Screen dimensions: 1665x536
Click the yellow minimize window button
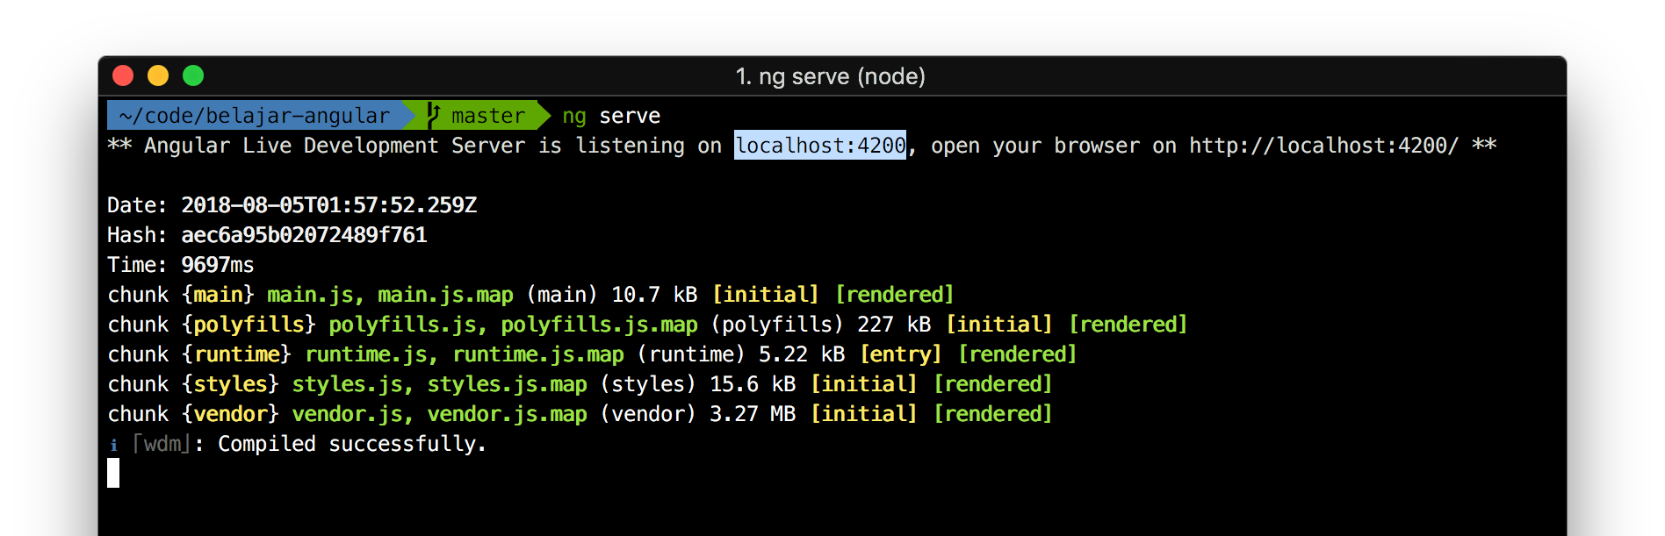(158, 76)
